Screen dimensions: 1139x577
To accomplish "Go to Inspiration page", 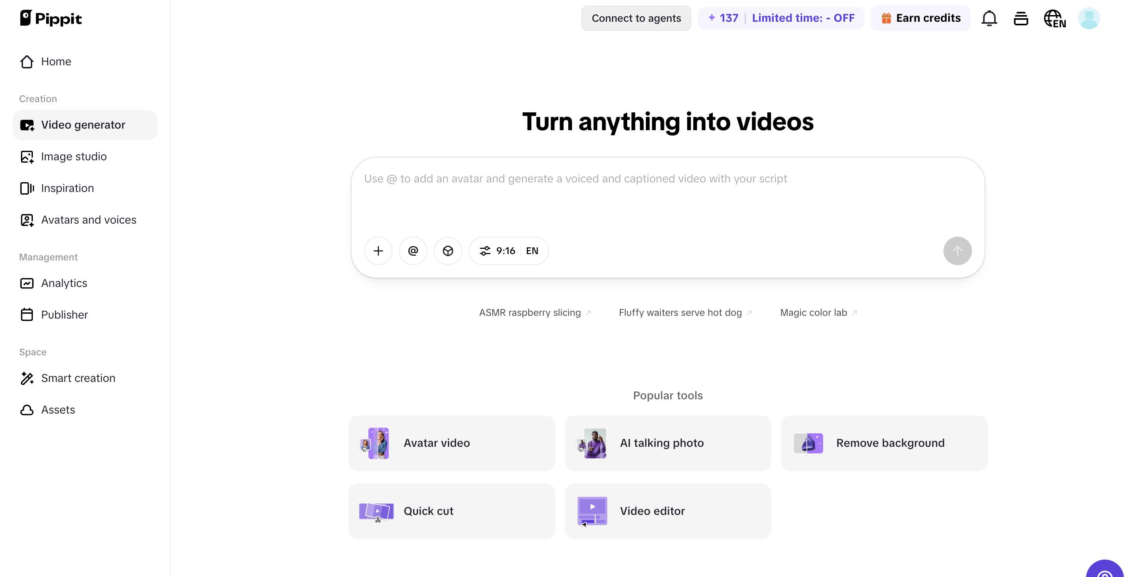I will (x=85, y=188).
